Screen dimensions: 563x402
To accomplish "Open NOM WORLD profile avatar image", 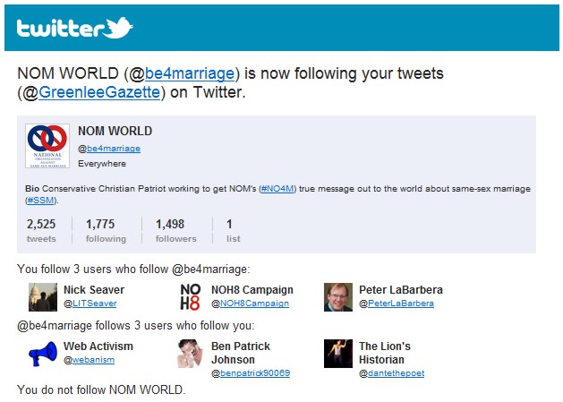I will point(47,146).
